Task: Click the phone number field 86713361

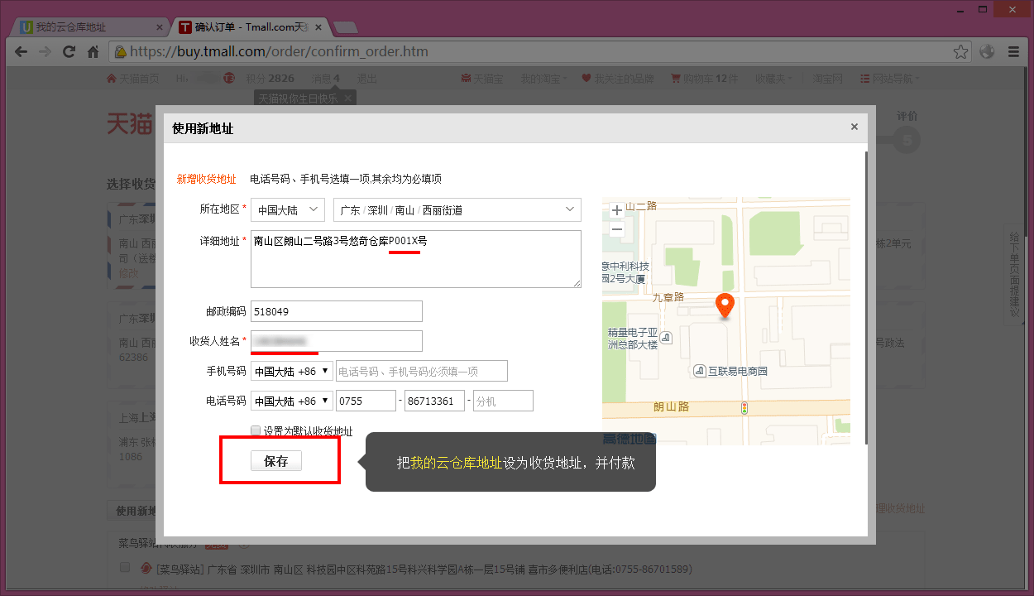Action: pyautogui.click(x=435, y=401)
